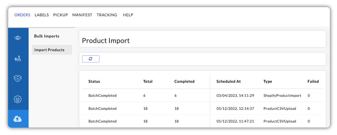The image size is (337, 135).
Task: Click the Product Import page heading
Action: click(106, 41)
